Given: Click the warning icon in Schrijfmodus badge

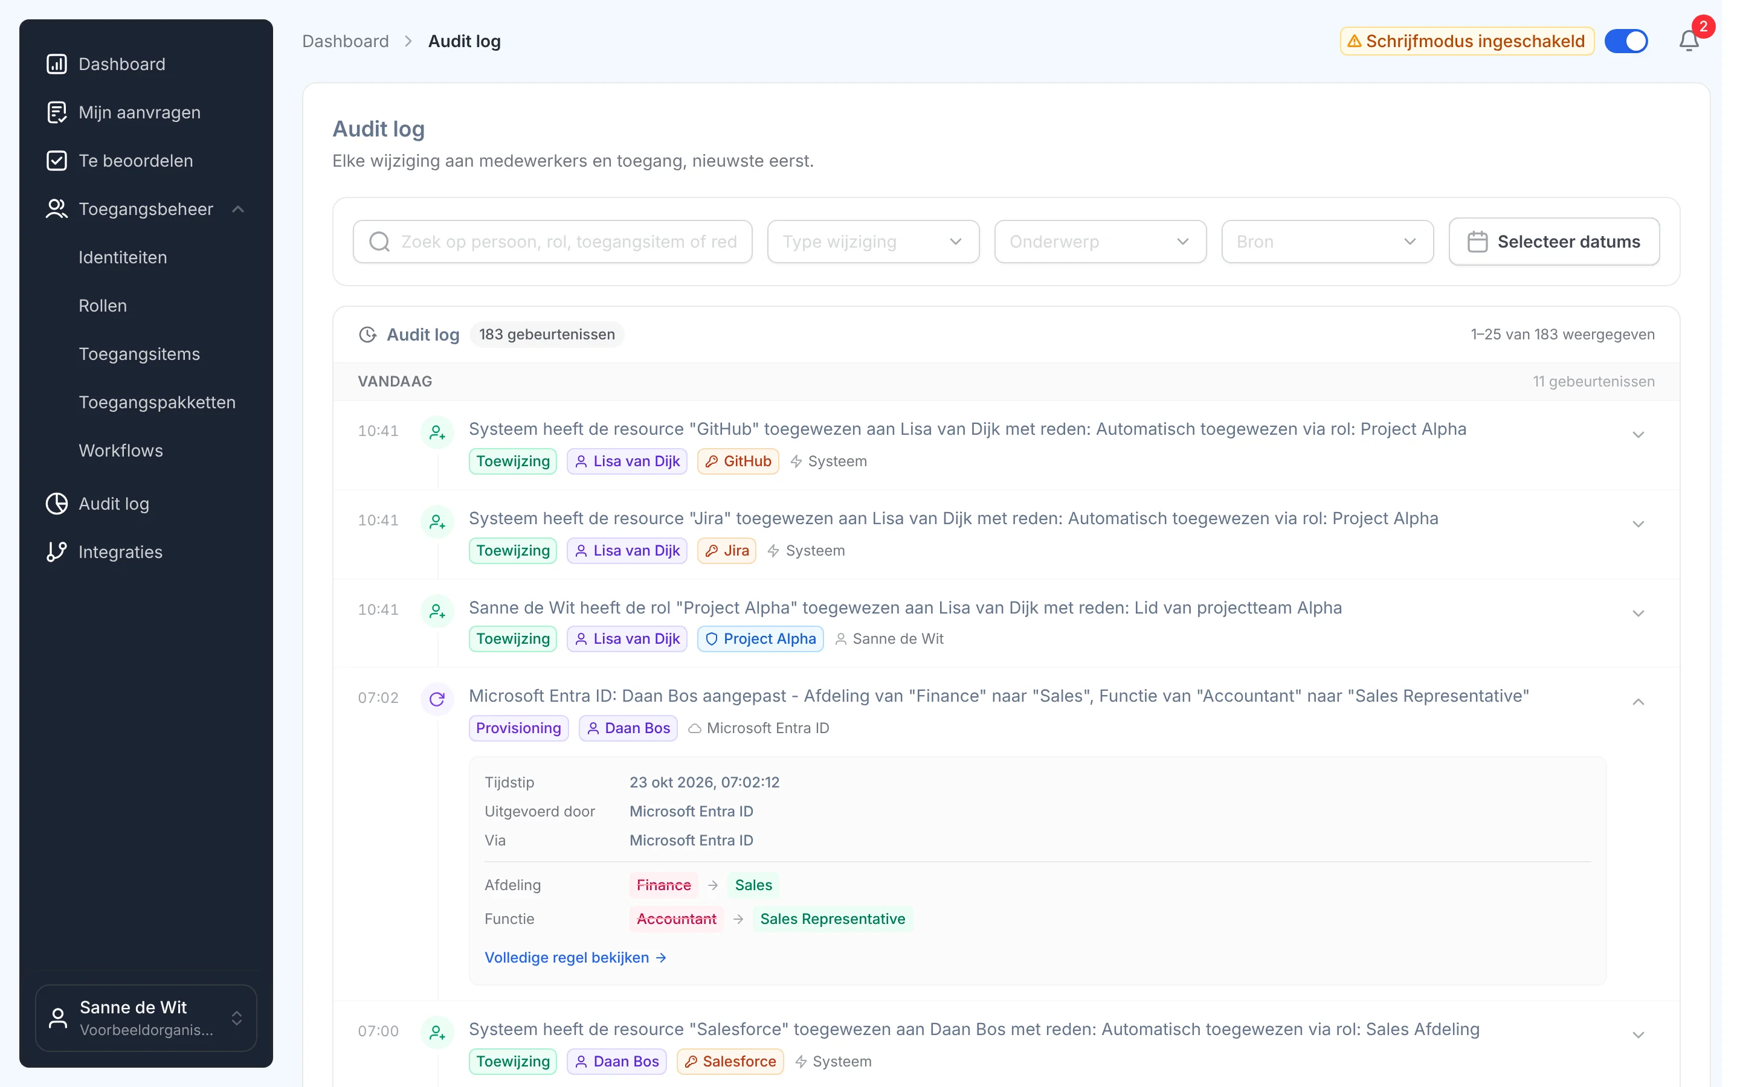Looking at the screenshot, I should pos(1354,41).
